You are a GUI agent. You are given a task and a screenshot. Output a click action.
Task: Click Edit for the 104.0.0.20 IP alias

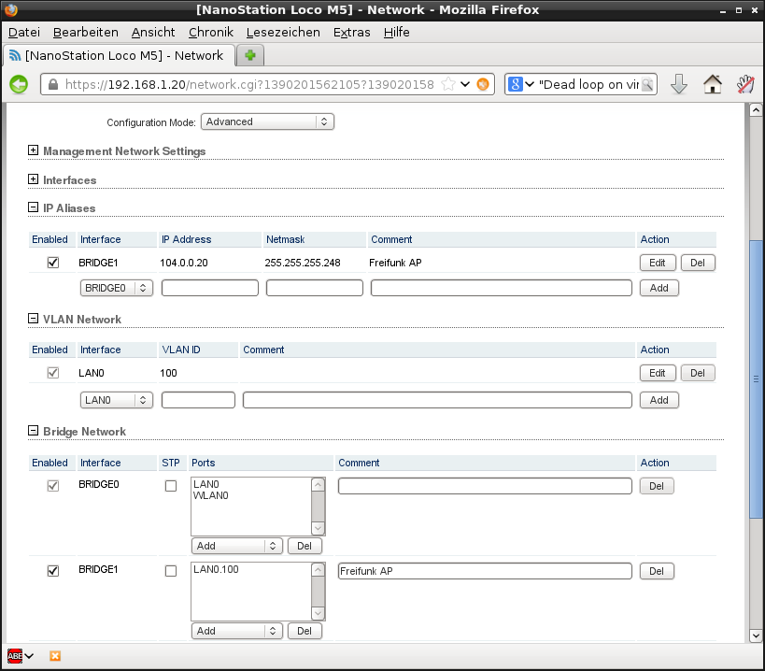pyautogui.click(x=657, y=263)
